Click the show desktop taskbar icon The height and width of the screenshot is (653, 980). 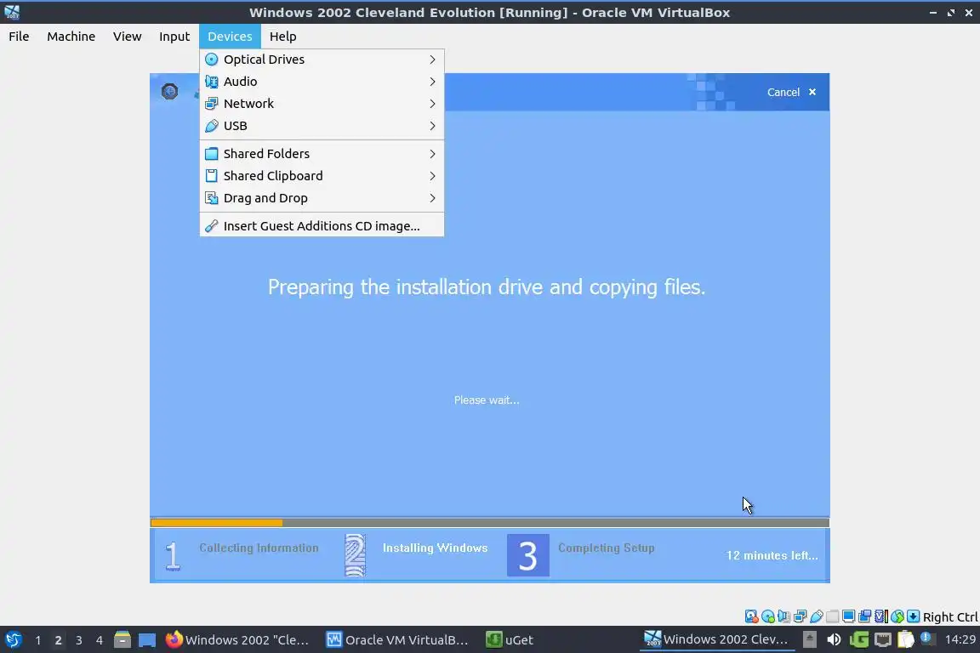pos(147,639)
